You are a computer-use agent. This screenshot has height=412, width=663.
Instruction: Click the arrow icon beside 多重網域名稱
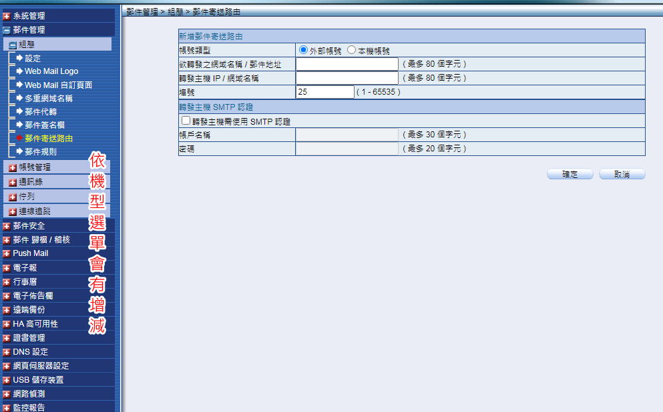[x=19, y=98]
